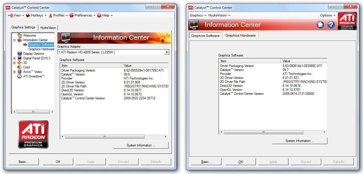The height and width of the screenshot is (174, 363).
Task: Select the value 2009.0614.2131.36800
Action: point(298,94)
